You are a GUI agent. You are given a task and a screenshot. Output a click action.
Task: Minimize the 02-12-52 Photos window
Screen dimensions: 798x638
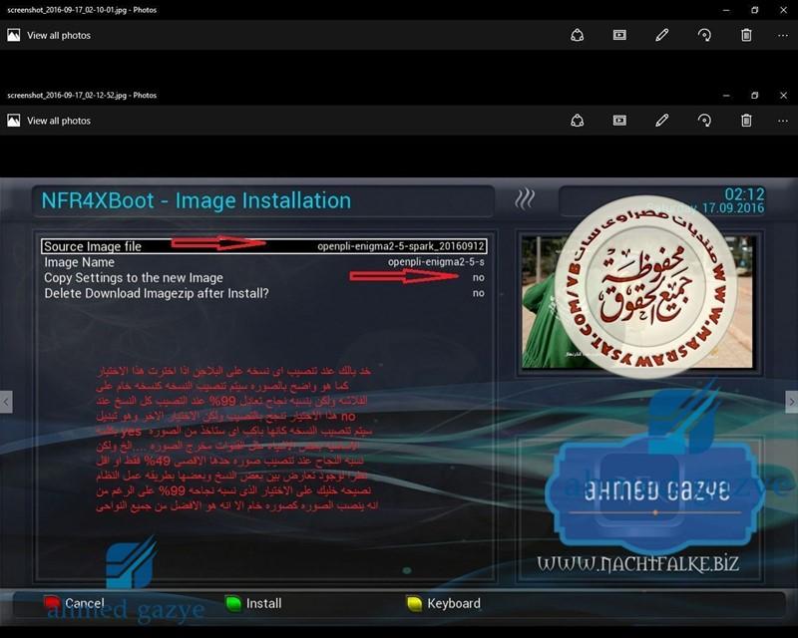(726, 95)
